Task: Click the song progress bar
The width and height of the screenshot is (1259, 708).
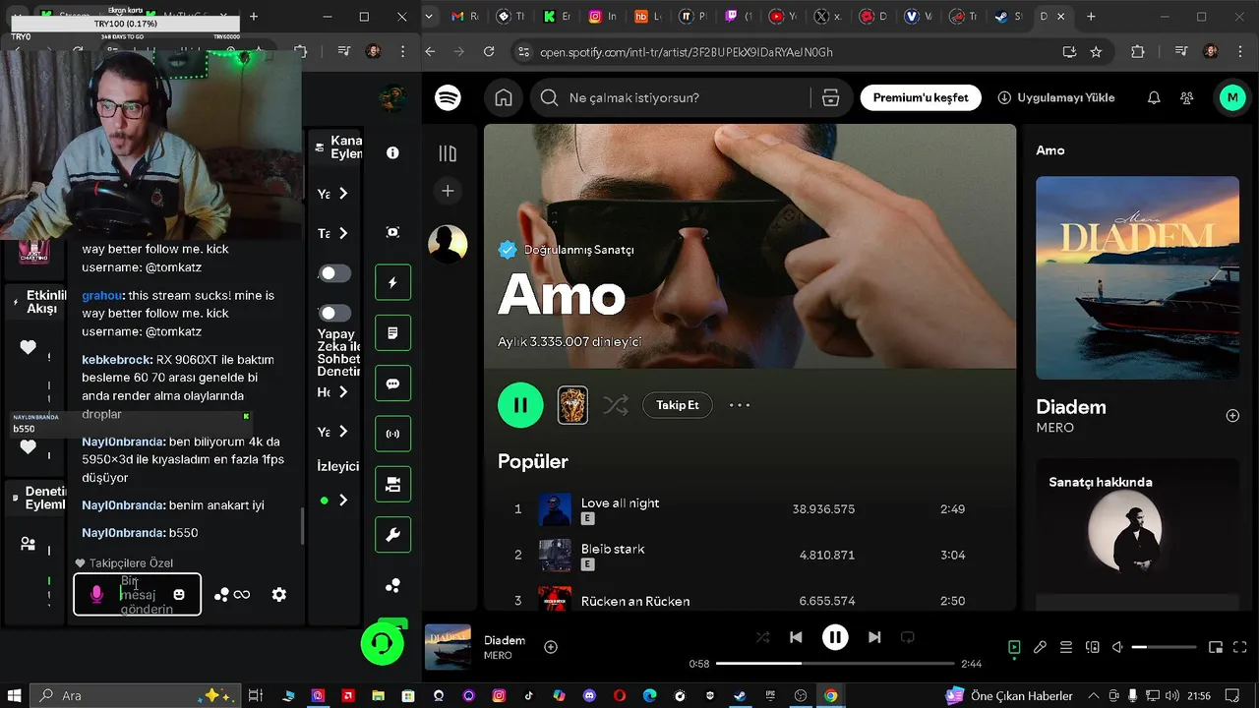Action: [835, 664]
